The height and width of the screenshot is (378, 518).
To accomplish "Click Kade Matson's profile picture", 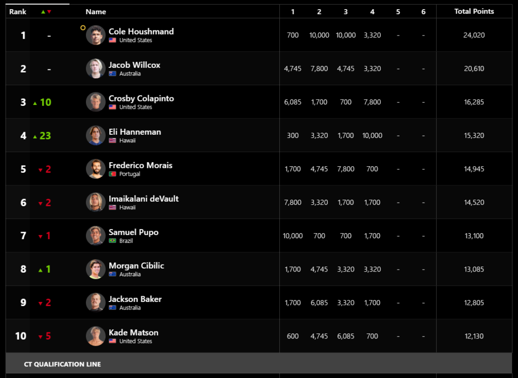I will click(x=96, y=336).
